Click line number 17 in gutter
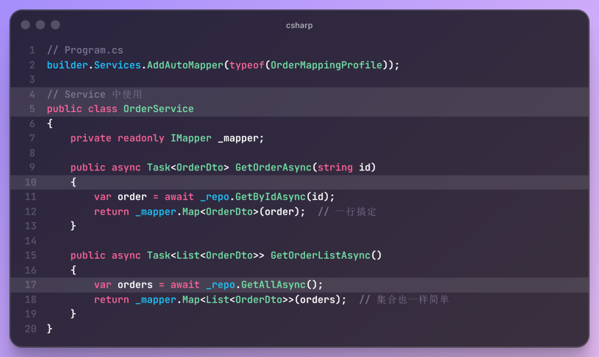 point(31,285)
